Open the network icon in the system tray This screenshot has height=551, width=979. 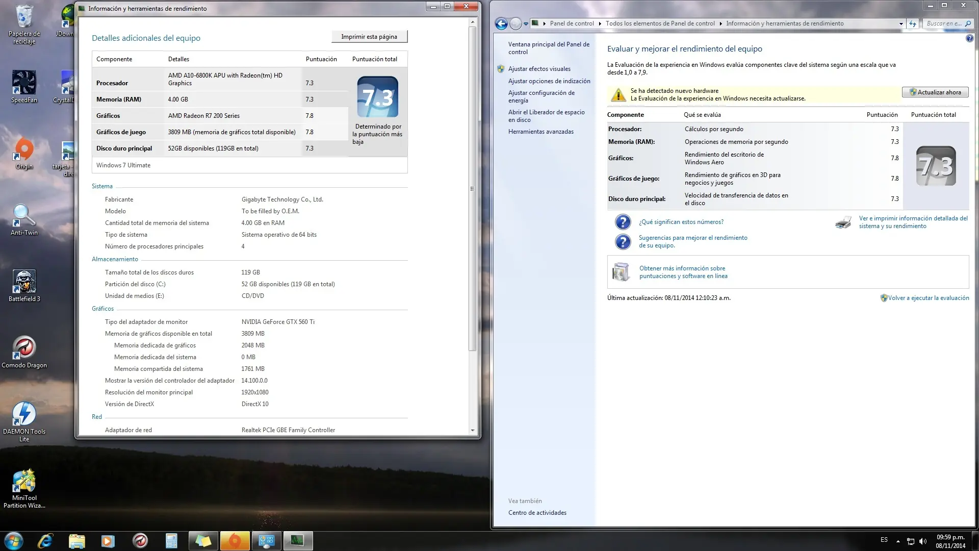[x=911, y=541]
